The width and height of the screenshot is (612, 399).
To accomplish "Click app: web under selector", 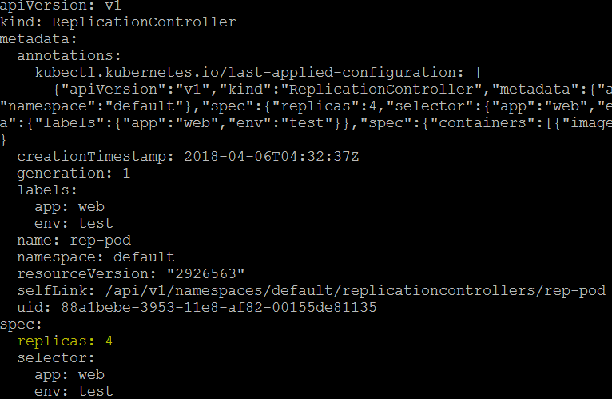I will pyautogui.click(x=70, y=375).
